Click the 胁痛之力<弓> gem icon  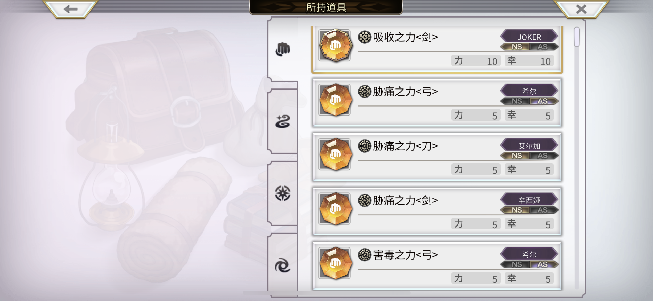[335, 100]
